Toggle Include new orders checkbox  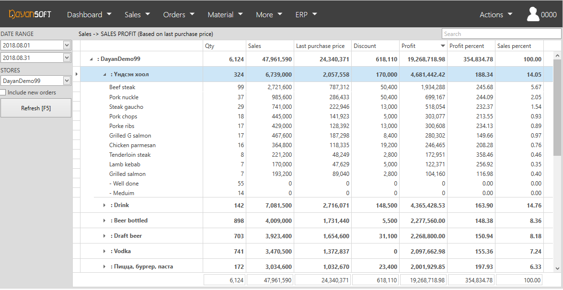3,93
